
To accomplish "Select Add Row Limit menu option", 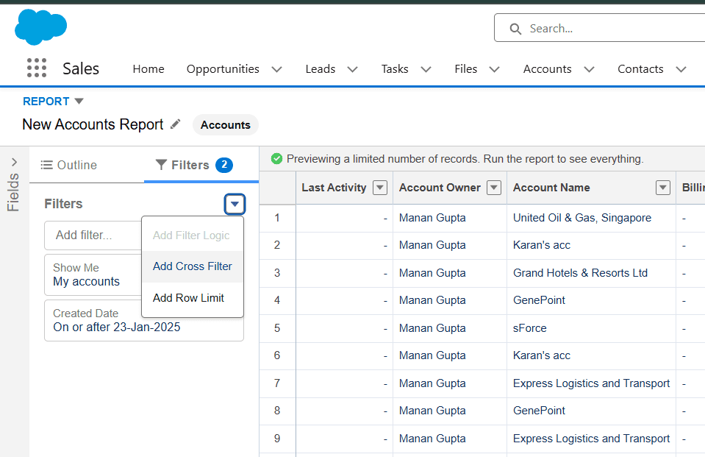I will pyautogui.click(x=193, y=298).
